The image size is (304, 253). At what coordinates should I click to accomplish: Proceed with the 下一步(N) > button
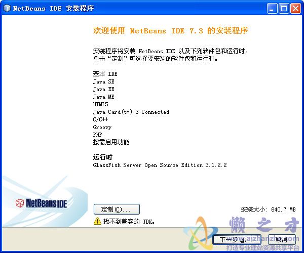coord(237,240)
